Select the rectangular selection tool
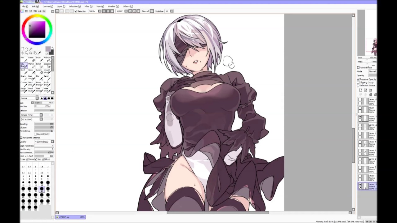The height and width of the screenshot is (223, 397). click(x=22, y=49)
